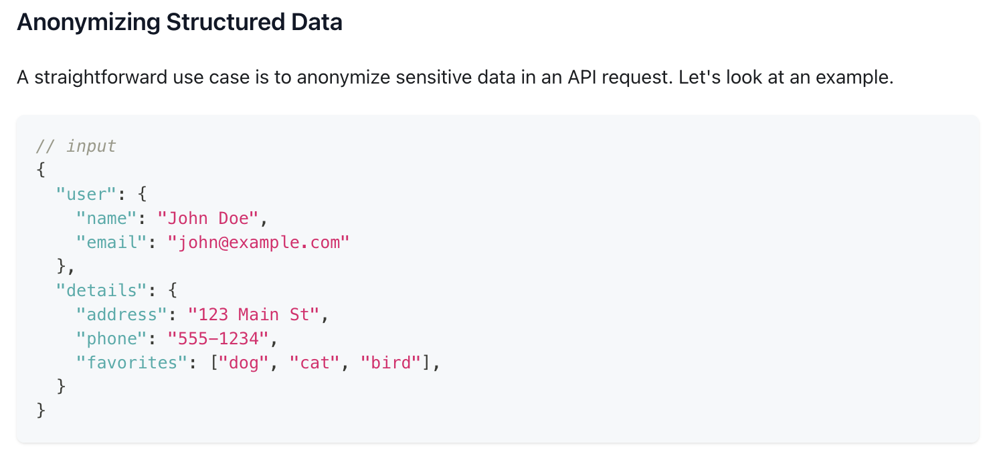The image size is (993, 464).
Task: Click the opening brace below the comment
Action: point(41,170)
